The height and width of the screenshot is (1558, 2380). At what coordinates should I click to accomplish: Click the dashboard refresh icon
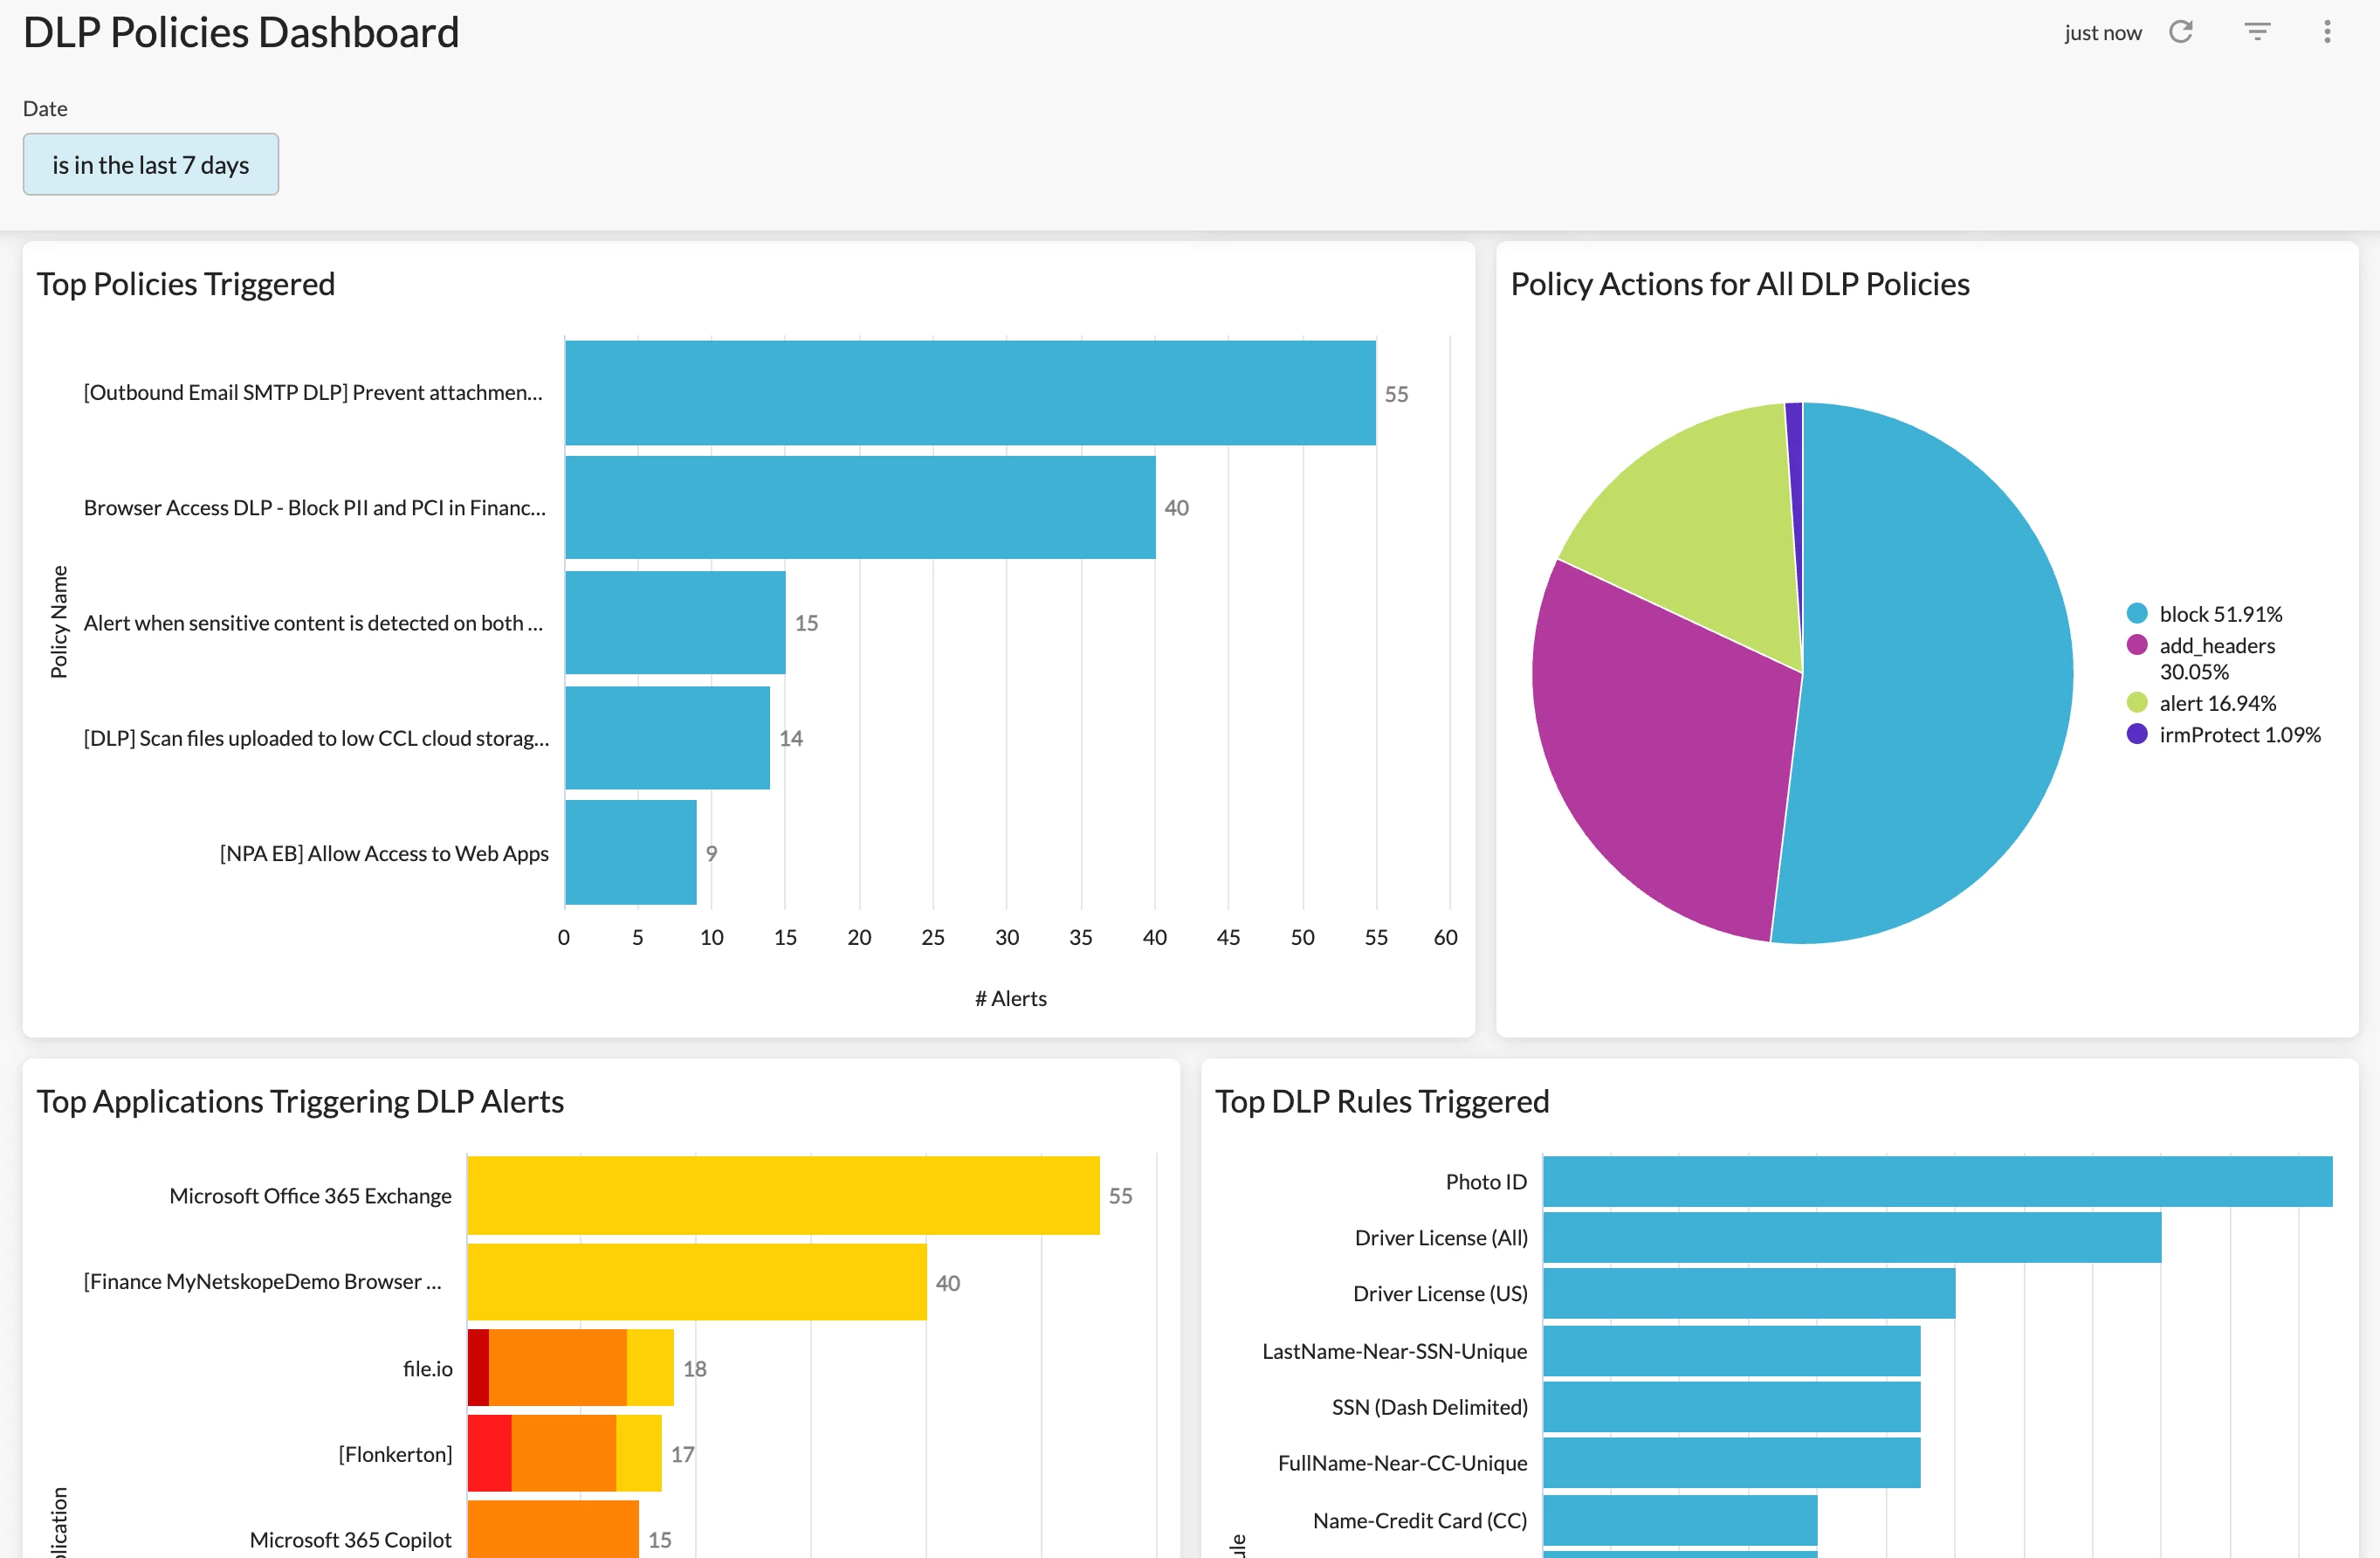click(x=2180, y=32)
